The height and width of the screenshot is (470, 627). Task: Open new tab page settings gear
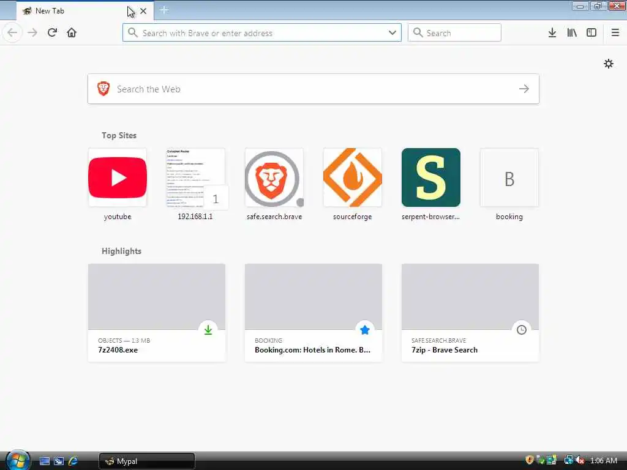609,64
